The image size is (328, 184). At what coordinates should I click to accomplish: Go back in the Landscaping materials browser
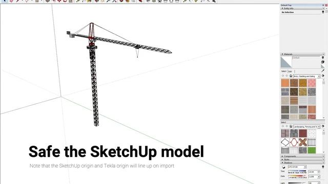283,126
